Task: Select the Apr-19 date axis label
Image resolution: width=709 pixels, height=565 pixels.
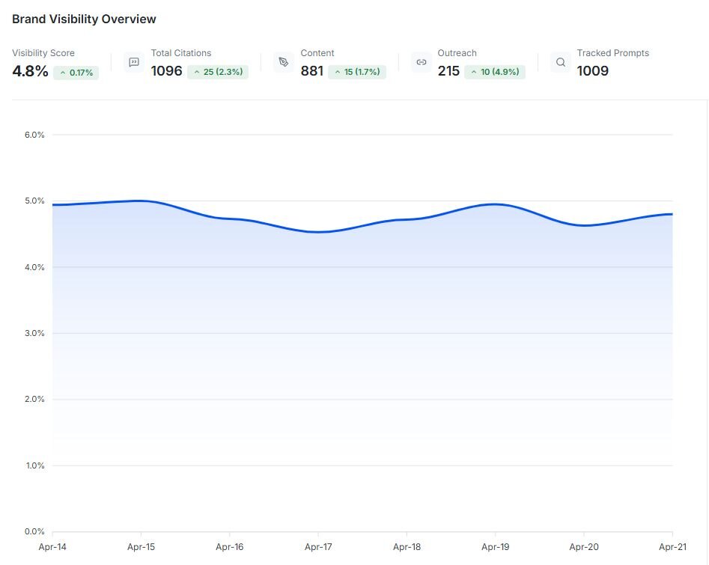Action: (495, 547)
